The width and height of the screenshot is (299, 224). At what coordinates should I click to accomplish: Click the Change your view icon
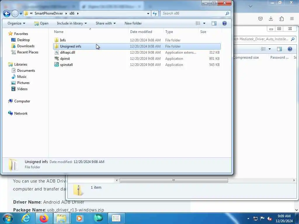198,23
